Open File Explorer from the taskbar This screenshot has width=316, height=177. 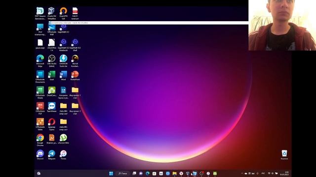[x=174, y=174]
